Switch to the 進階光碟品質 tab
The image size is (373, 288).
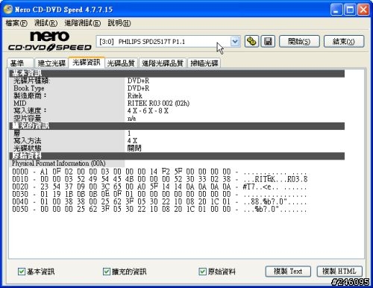point(163,63)
